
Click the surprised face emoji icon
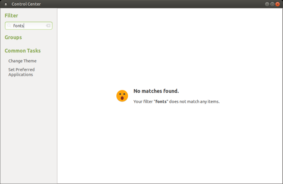click(122, 96)
